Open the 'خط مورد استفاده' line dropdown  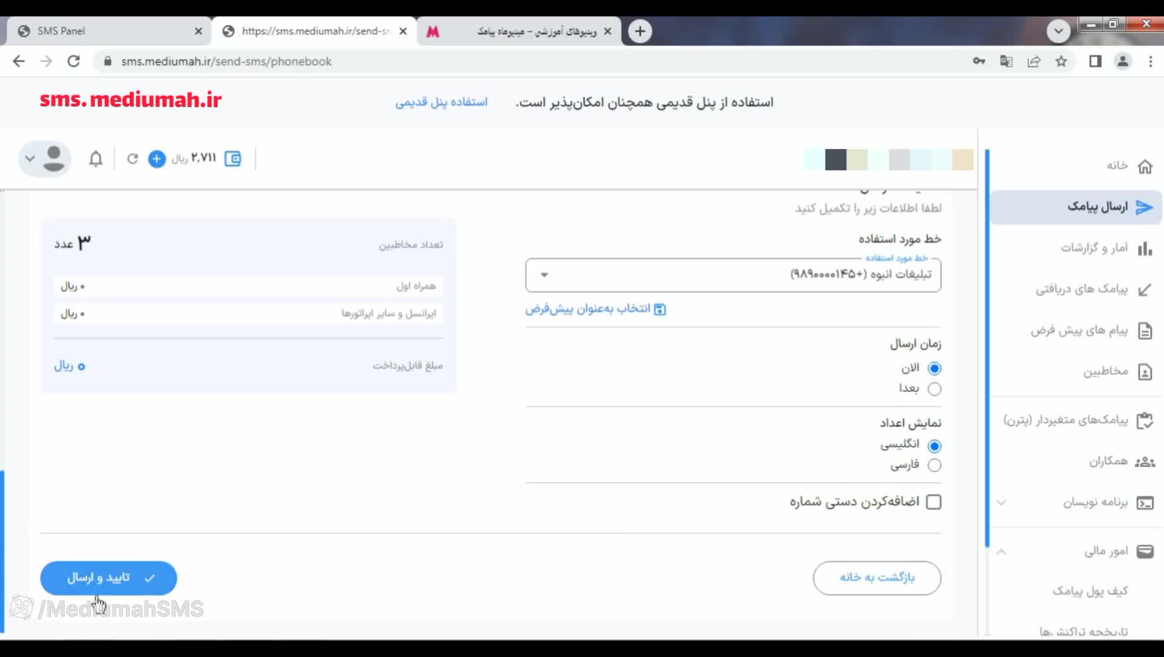[733, 275]
